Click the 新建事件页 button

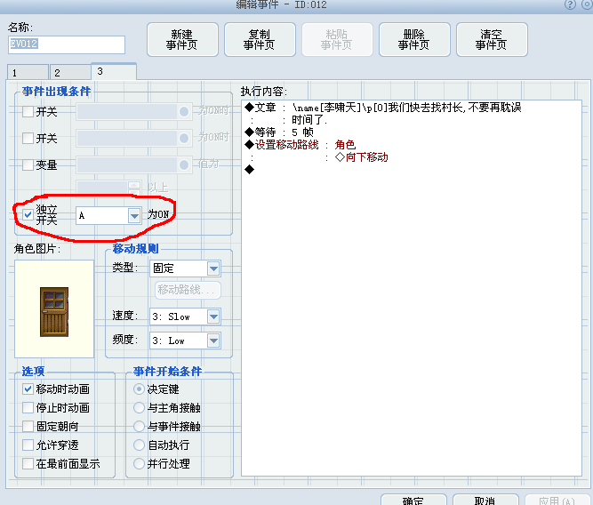pyautogui.click(x=182, y=40)
